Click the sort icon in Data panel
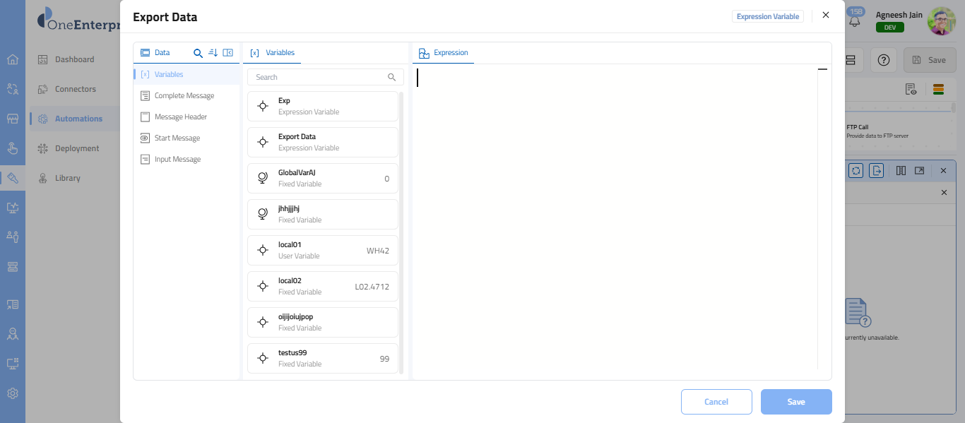 click(x=213, y=53)
